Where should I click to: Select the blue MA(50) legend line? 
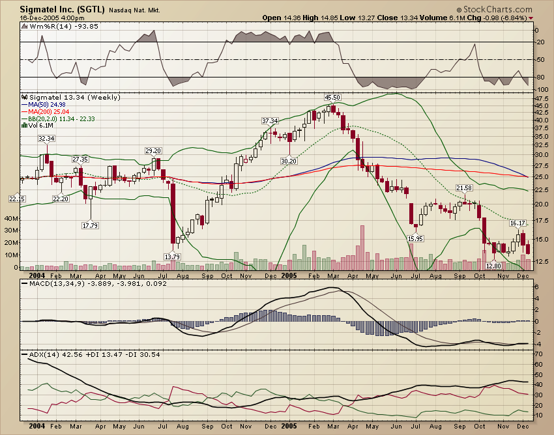[x=24, y=104]
